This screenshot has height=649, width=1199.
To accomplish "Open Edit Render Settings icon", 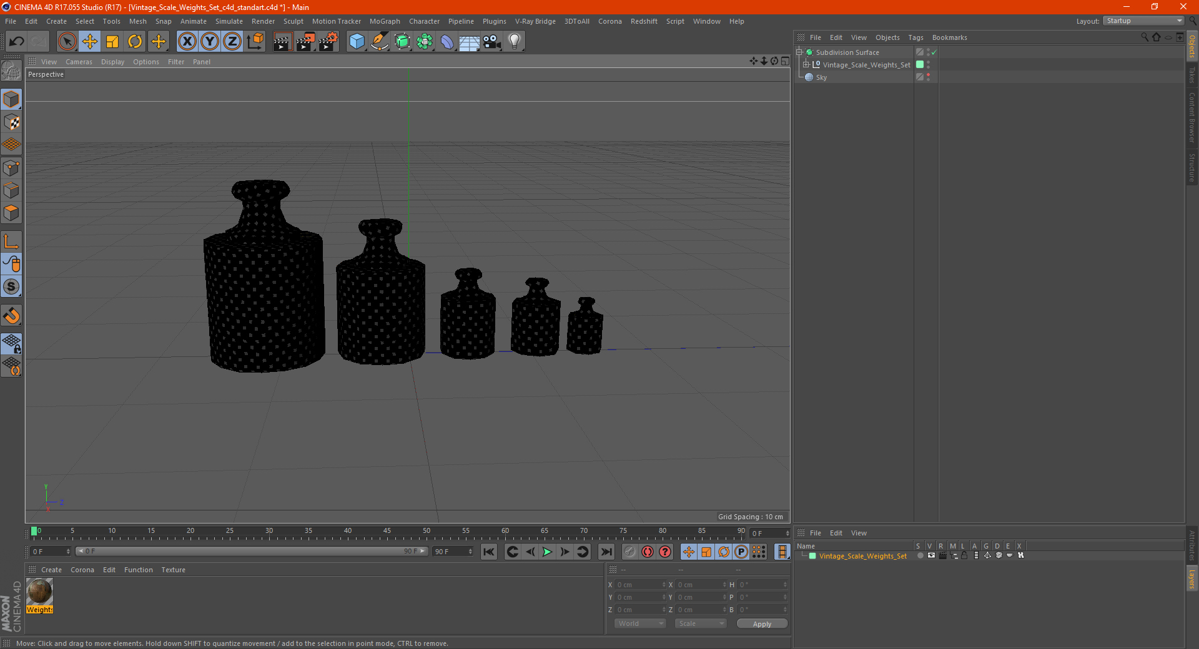I will coord(328,42).
